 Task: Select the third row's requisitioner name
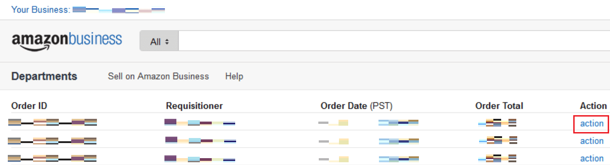click(x=200, y=159)
